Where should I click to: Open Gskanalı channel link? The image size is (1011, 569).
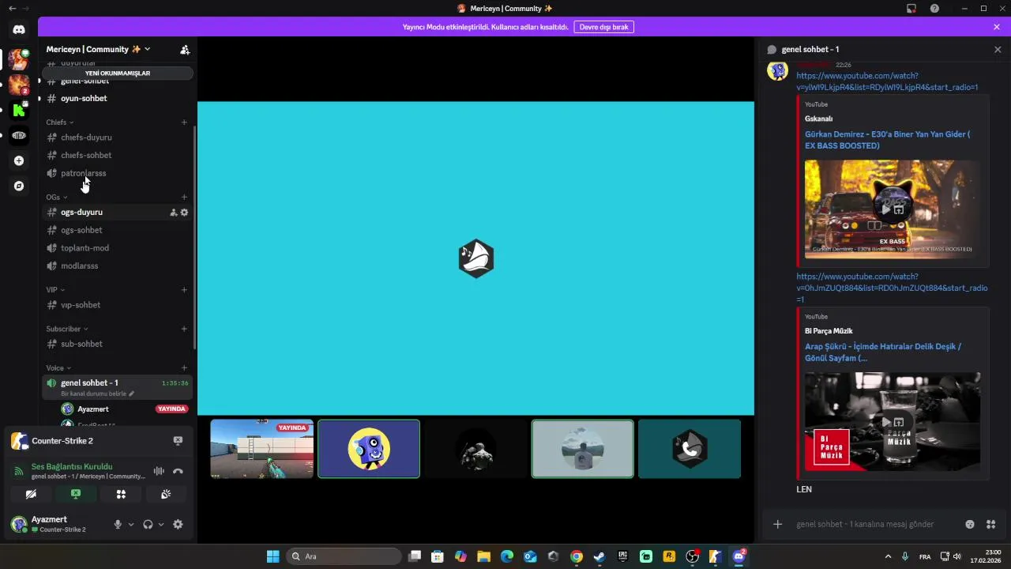click(x=818, y=119)
